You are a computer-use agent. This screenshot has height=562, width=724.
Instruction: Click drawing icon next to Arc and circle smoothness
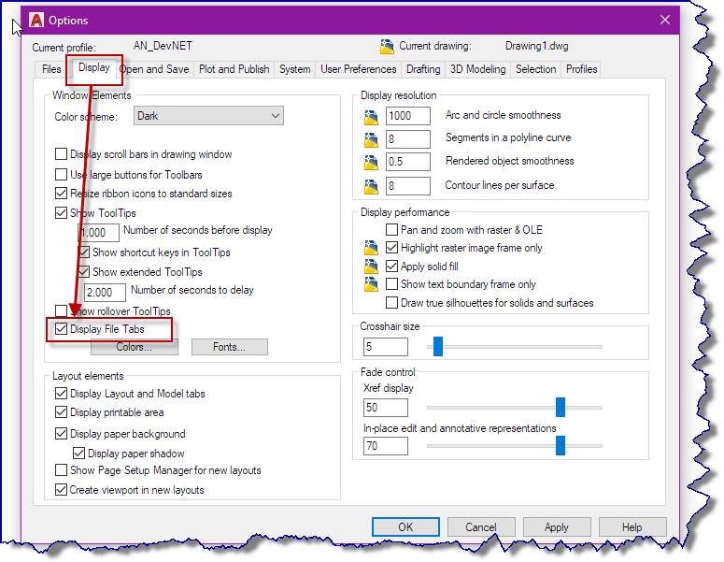(371, 118)
